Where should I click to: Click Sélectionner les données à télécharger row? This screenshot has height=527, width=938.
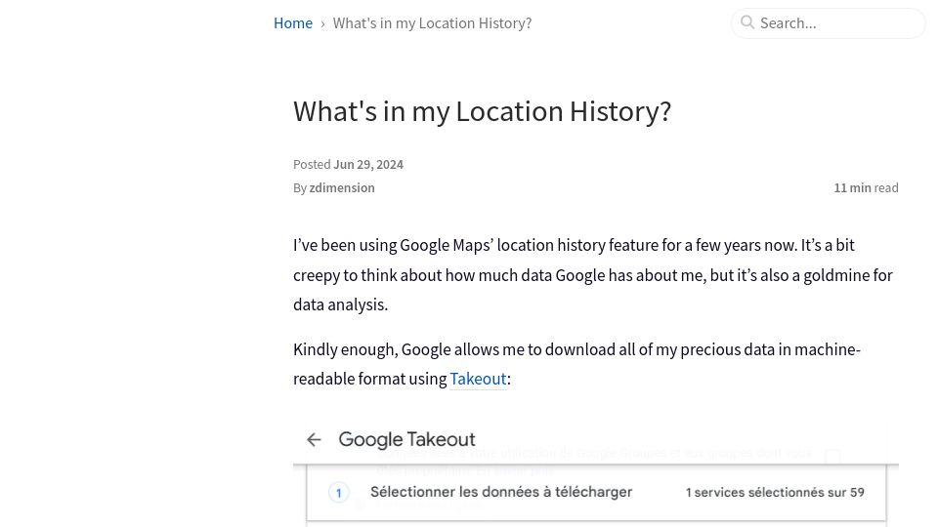[596, 492]
